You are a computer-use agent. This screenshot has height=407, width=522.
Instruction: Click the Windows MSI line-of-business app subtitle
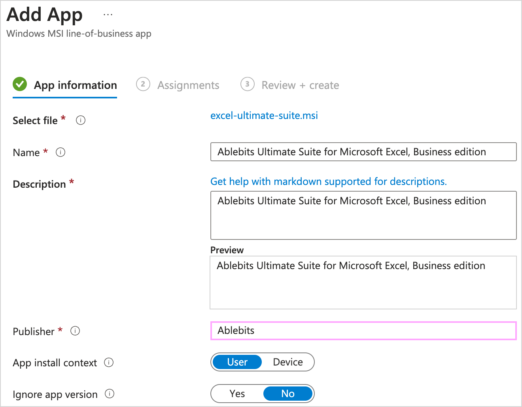pos(79,34)
